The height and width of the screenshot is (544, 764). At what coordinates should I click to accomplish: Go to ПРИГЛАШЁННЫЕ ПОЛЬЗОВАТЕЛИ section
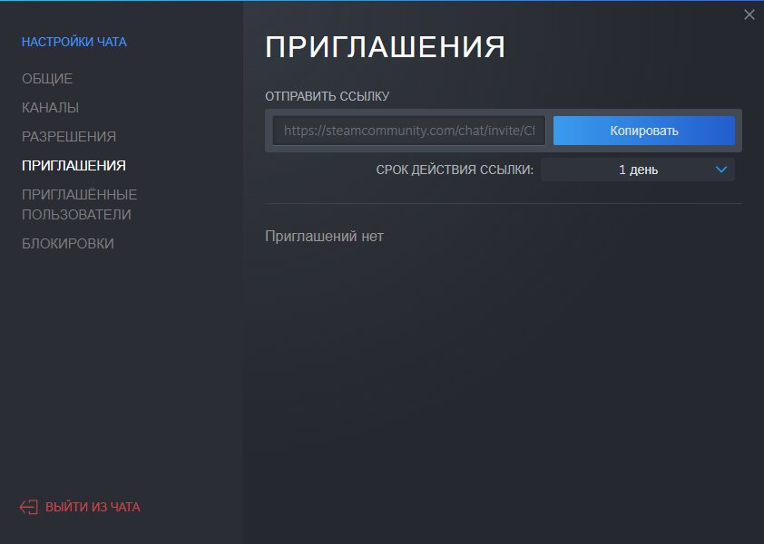coord(80,205)
